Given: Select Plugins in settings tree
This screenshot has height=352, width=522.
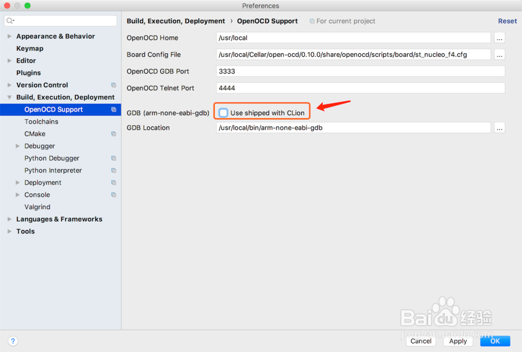Looking at the screenshot, I should 28,73.
